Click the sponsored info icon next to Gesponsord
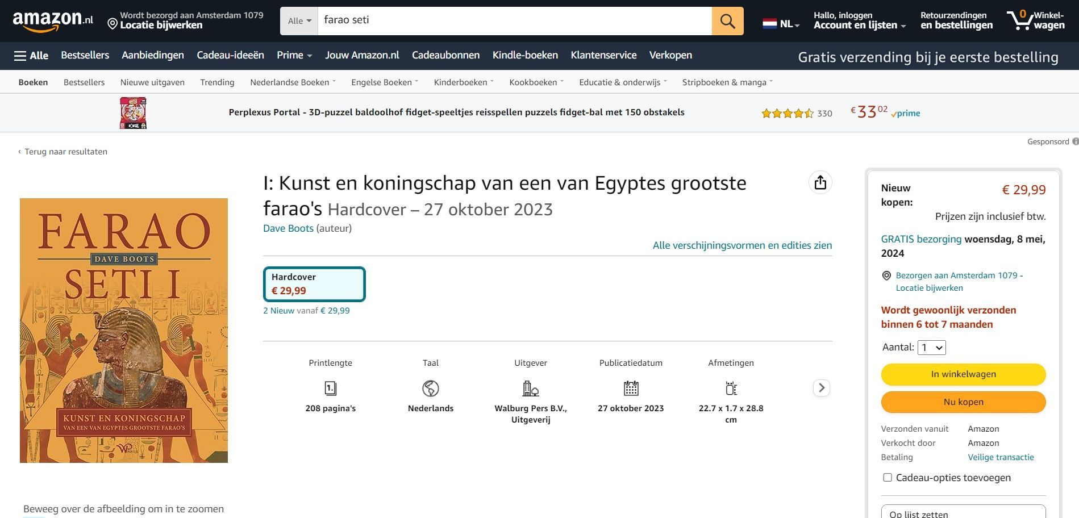Screen dimensions: 1079x518 1075,141
